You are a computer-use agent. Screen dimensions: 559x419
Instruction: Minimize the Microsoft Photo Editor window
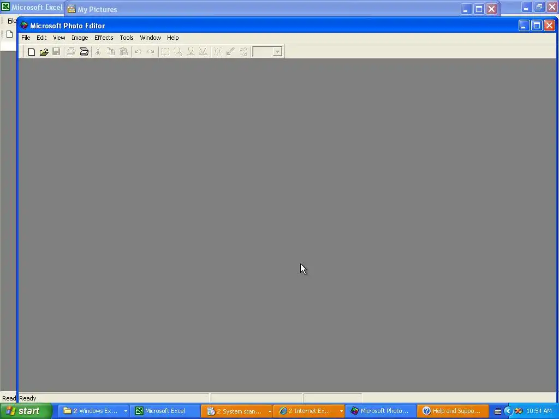coord(524,26)
